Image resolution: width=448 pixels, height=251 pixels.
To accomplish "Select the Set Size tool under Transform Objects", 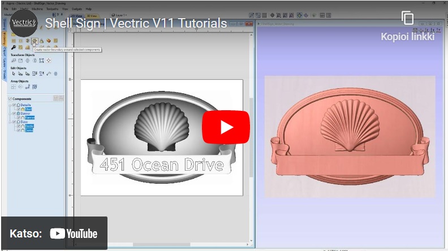I will point(20,60).
